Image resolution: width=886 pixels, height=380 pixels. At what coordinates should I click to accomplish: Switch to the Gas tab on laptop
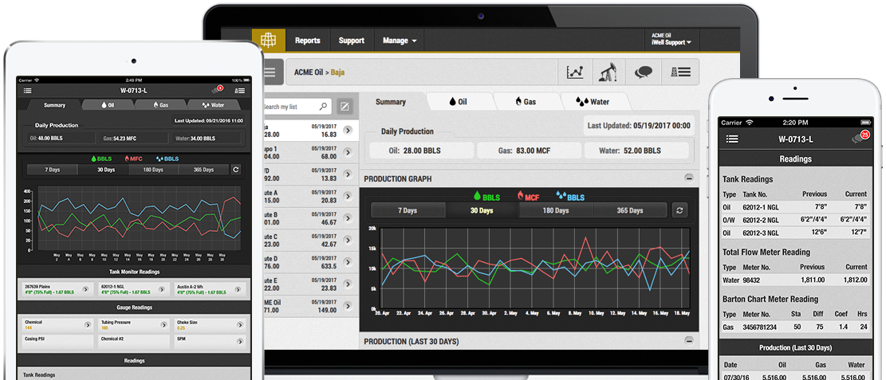click(526, 102)
